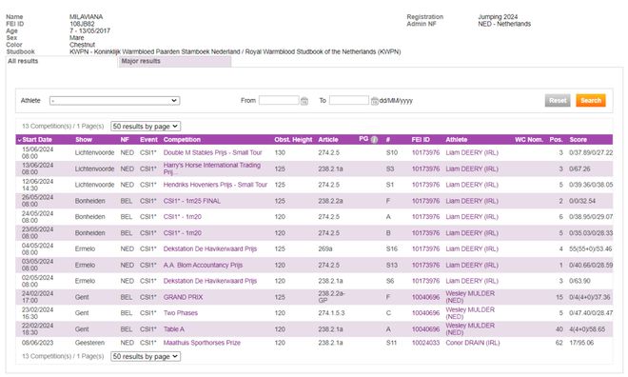Image resolution: width=628 pixels, height=377 pixels.
Task: Open Wesley MULDER in Two Phases row
Action: [x=470, y=313]
